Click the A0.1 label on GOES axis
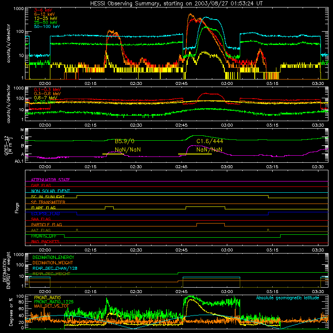 [x=19, y=162]
